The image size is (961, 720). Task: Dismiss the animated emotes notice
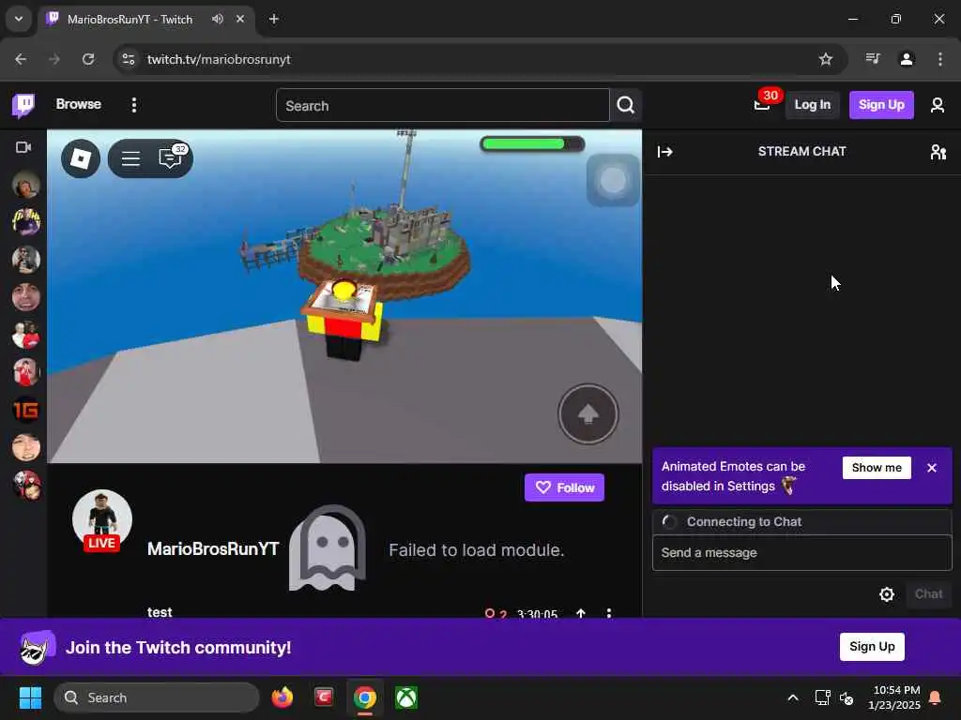pos(932,468)
